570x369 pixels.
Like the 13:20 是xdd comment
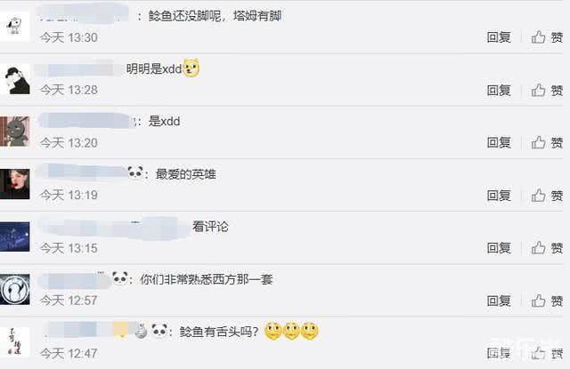(x=547, y=142)
